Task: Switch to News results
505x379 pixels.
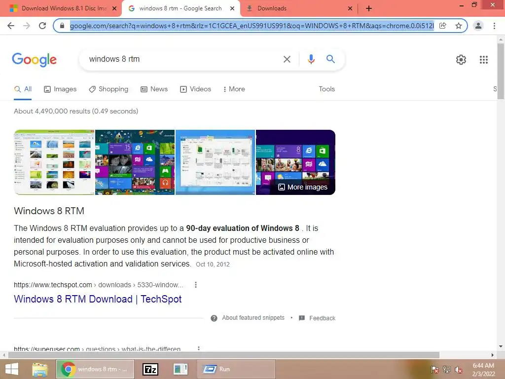Action: [154, 89]
